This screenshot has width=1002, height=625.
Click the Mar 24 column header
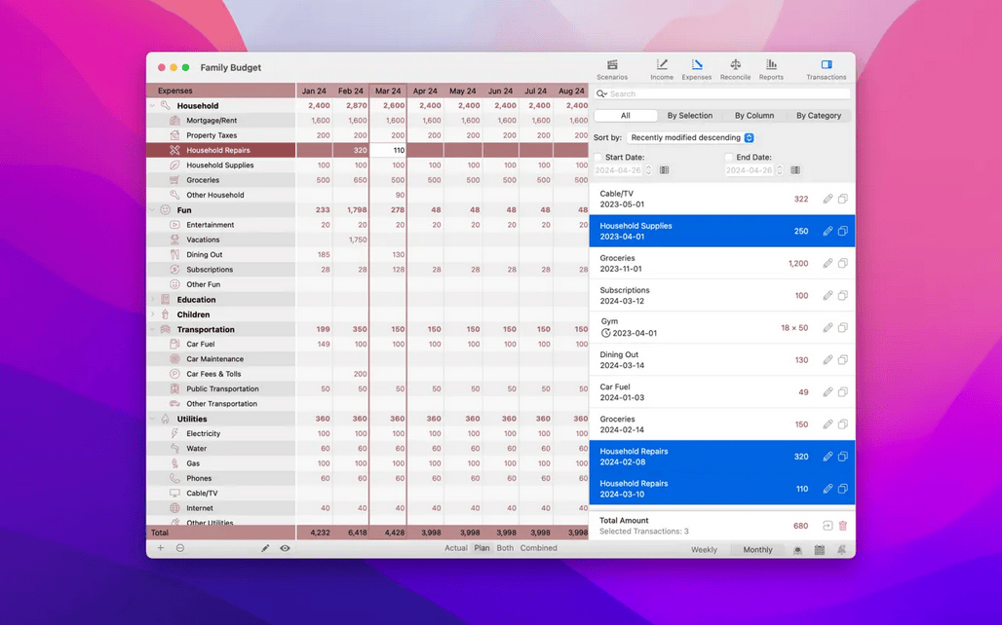pos(388,91)
